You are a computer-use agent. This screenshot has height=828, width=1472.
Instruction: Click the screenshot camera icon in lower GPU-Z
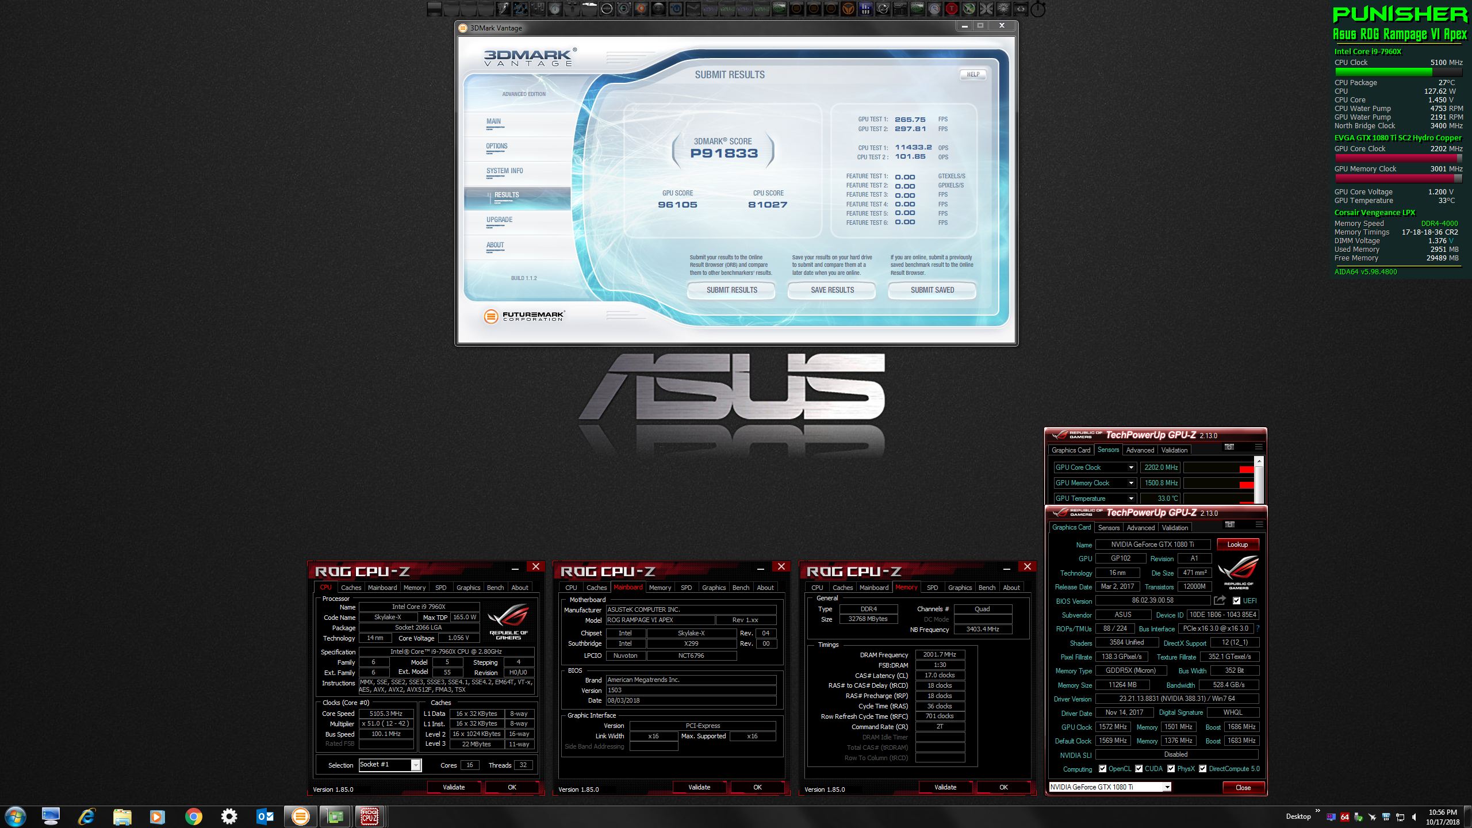tap(1230, 524)
